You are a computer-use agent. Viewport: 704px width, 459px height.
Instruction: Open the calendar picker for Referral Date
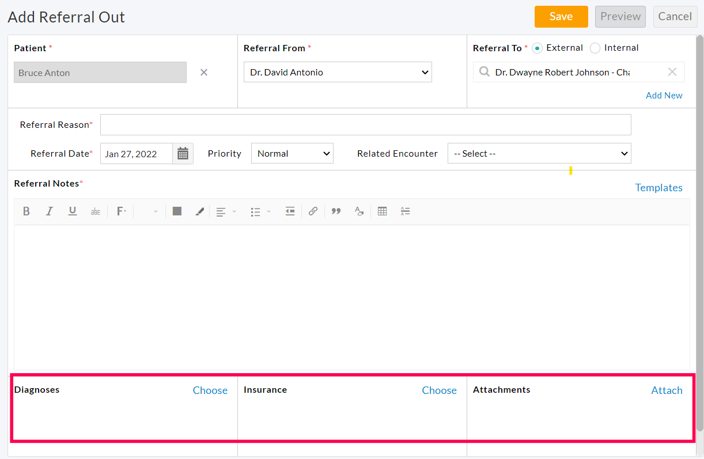(x=183, y=153)
